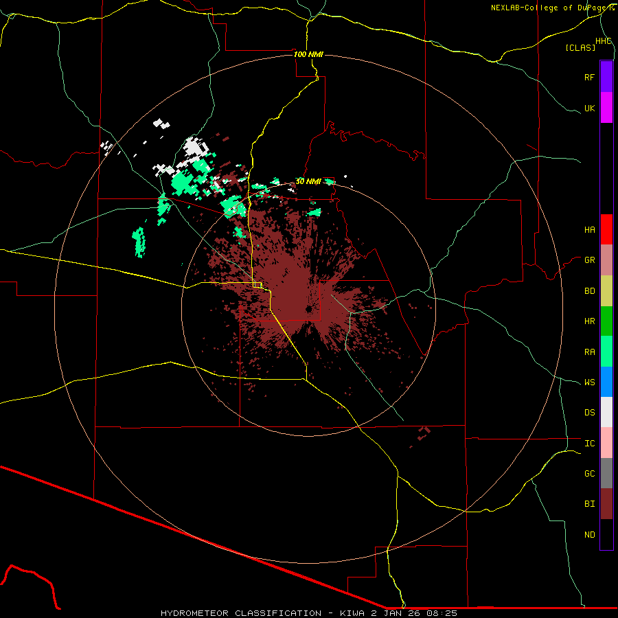Click the 'HYDROMETEOR CLASSIFICATION' title text
The image size is (618, 618).
(241, 613)
